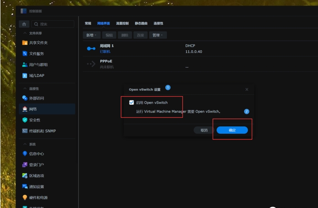Collapse the 系统 section

click(x=25, y=144)
